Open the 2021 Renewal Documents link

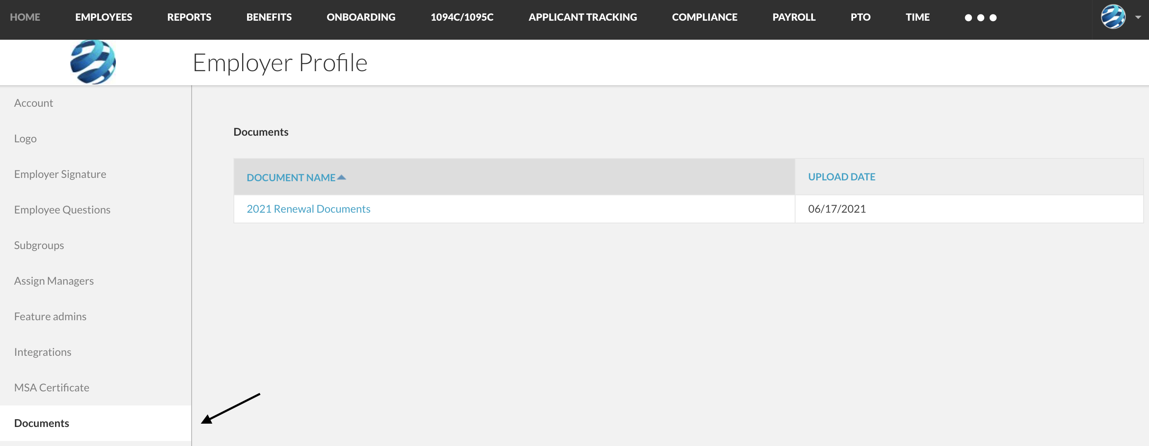(308, 209)
